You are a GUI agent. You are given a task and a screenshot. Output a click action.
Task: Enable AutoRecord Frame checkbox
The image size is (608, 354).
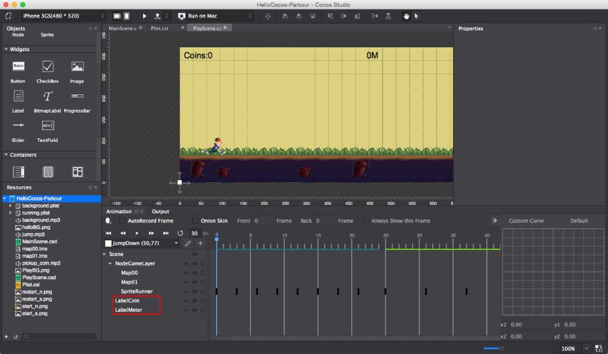coord(122,220)
